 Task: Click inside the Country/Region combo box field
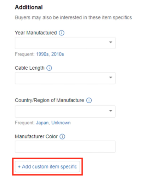coord(65,112)
